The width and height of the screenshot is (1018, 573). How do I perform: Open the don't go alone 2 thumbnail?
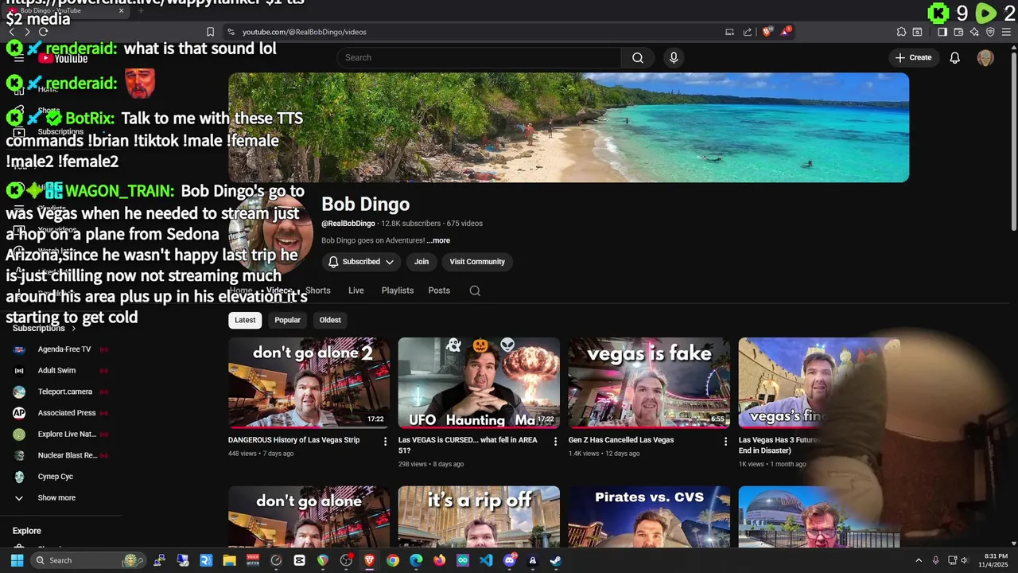309,383
